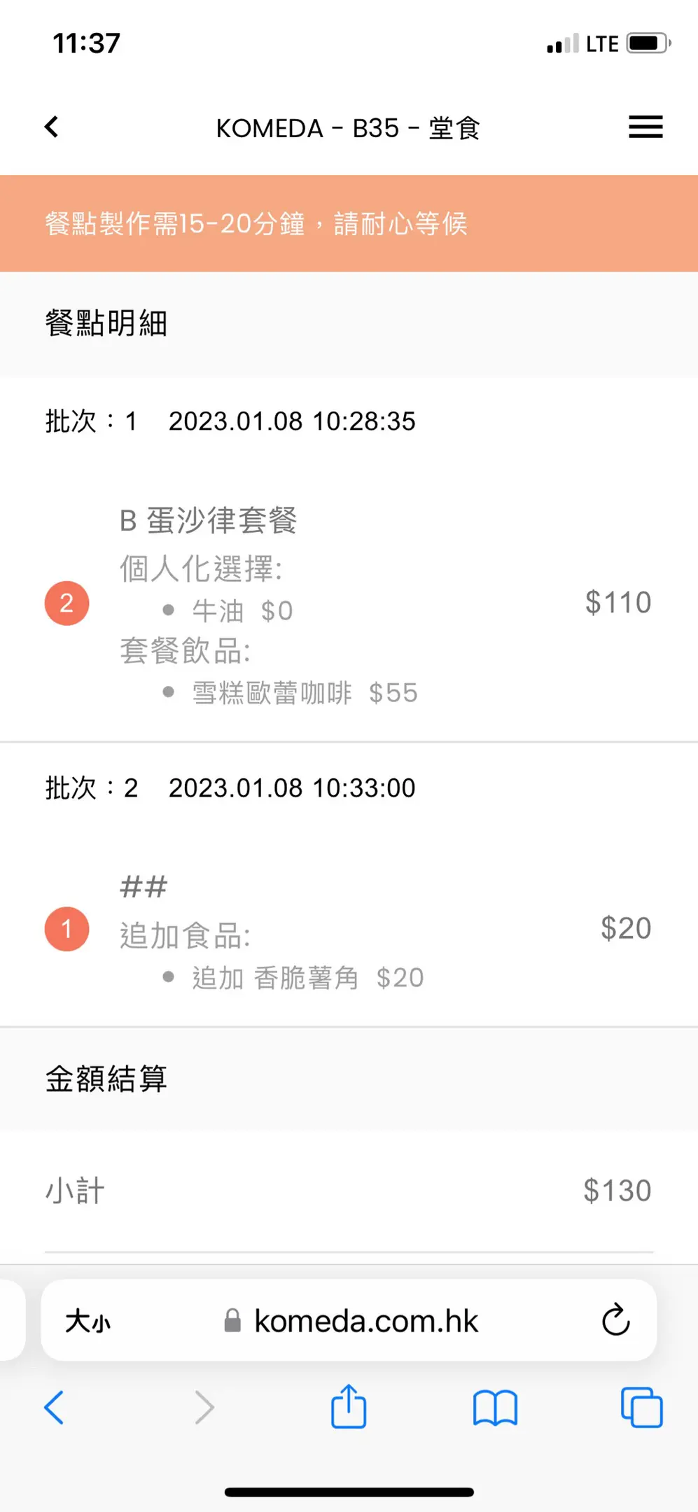This screenshot has width=698, height=1512.
Task: Reload the page with the refresh icon
Action: pos(615,1320)
